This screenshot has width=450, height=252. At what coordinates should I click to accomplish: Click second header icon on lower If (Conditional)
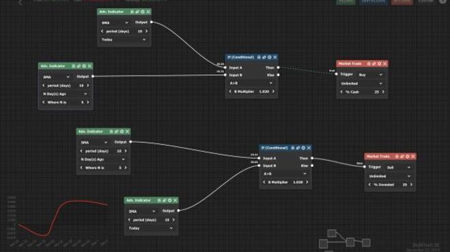(298, 148)
